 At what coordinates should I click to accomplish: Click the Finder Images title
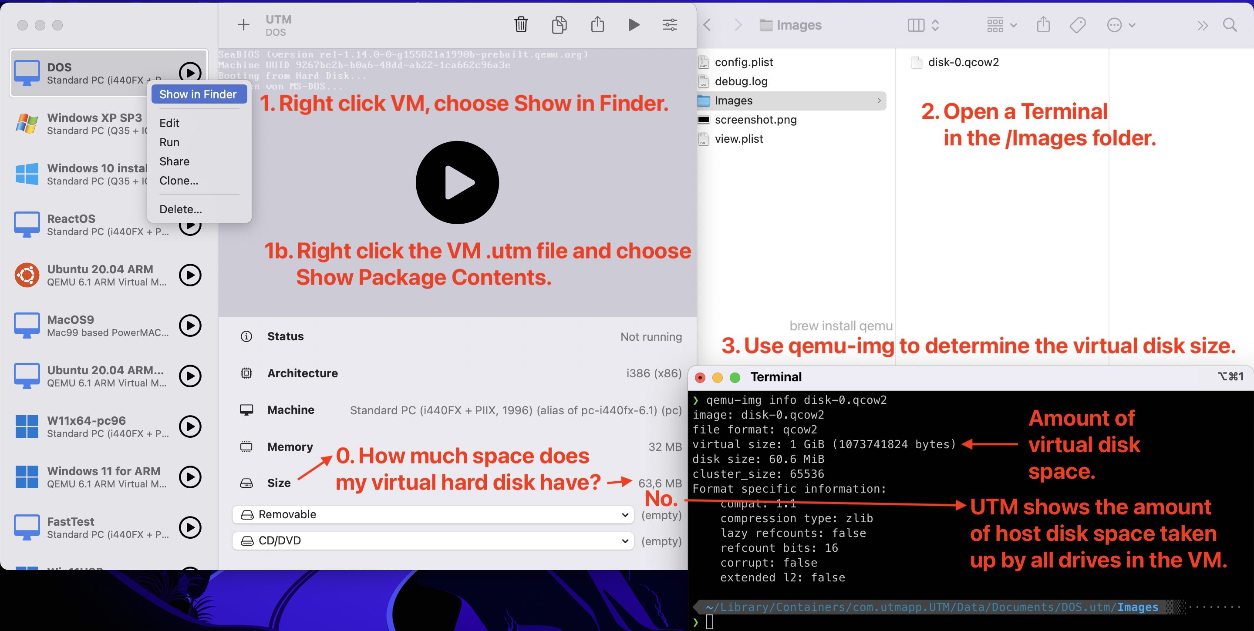799,25
